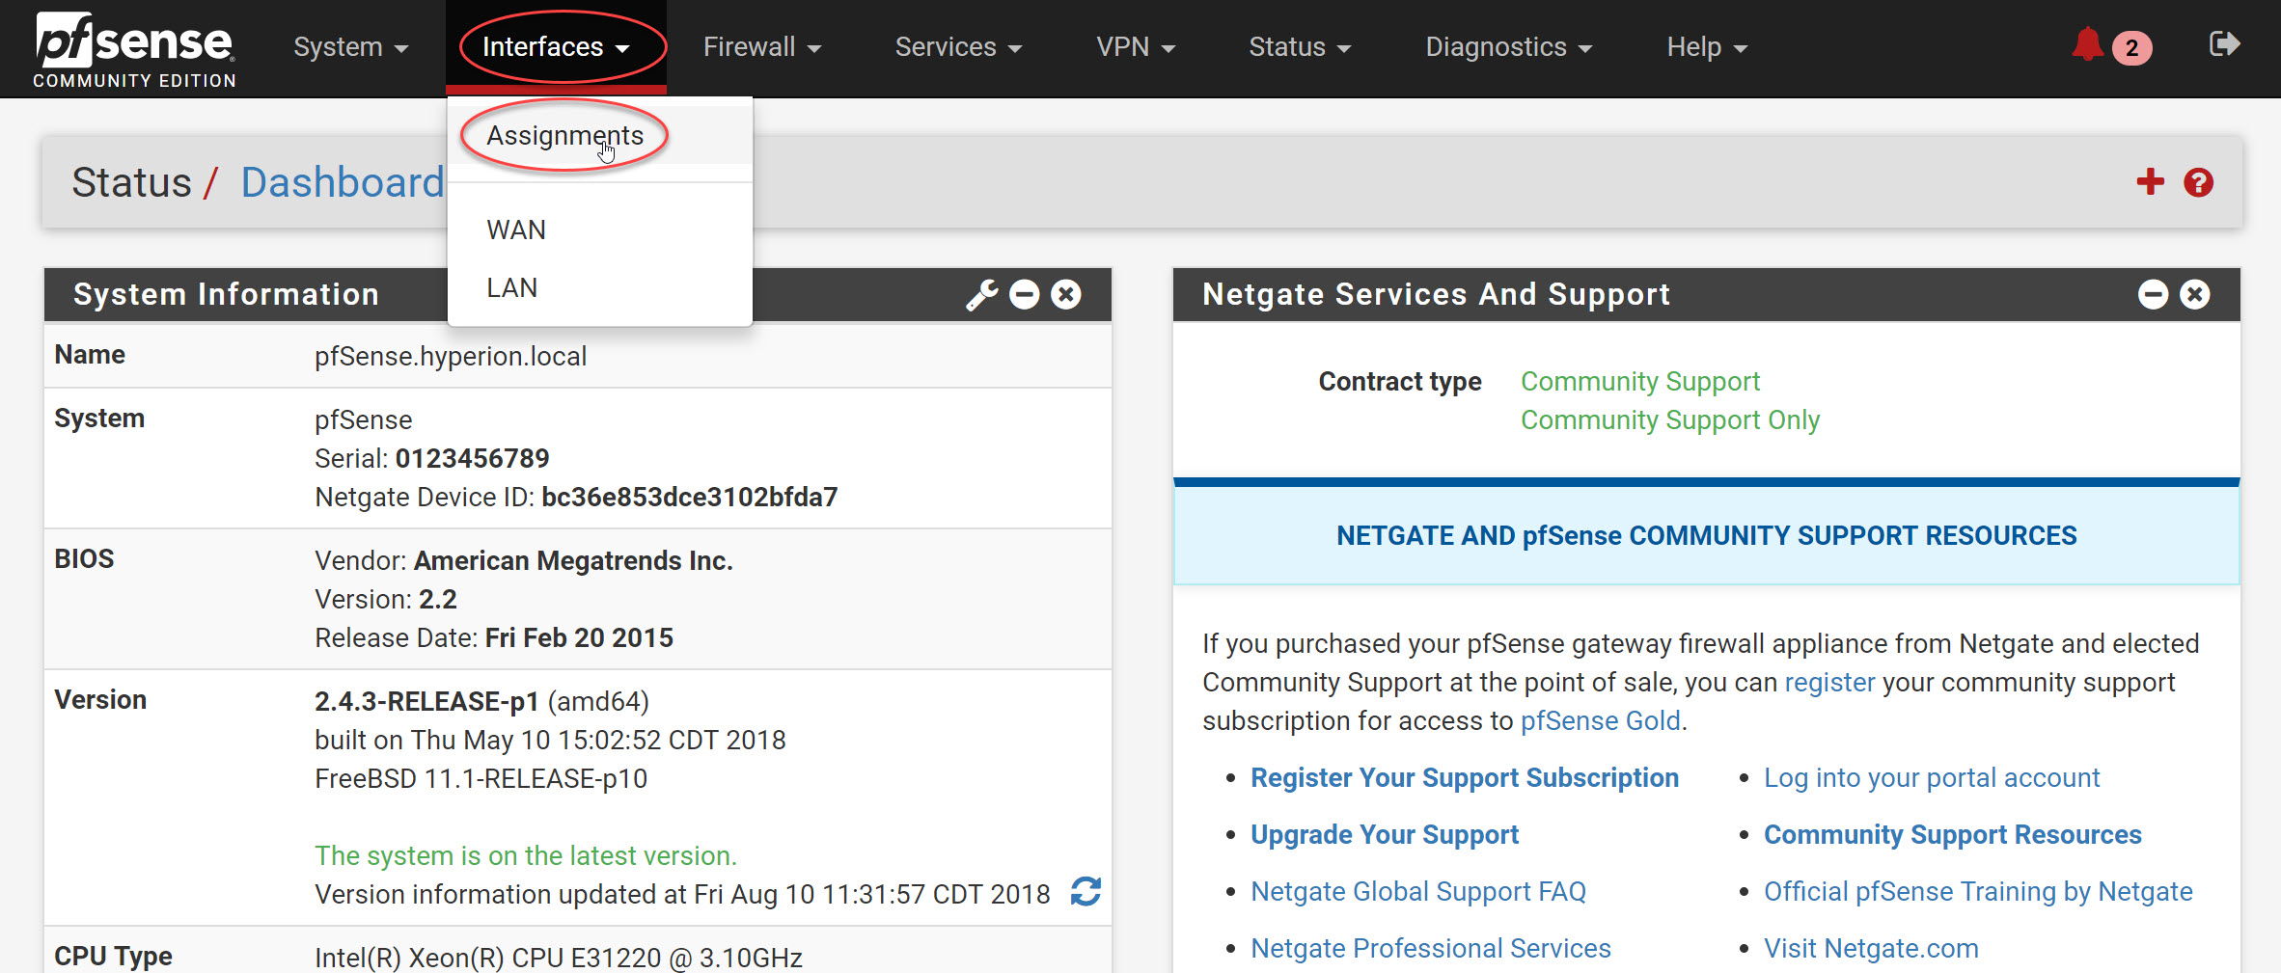The image size is (2281, 973).
Task: Choose WAN in the Interfaces menu
Action: point(599,230)
